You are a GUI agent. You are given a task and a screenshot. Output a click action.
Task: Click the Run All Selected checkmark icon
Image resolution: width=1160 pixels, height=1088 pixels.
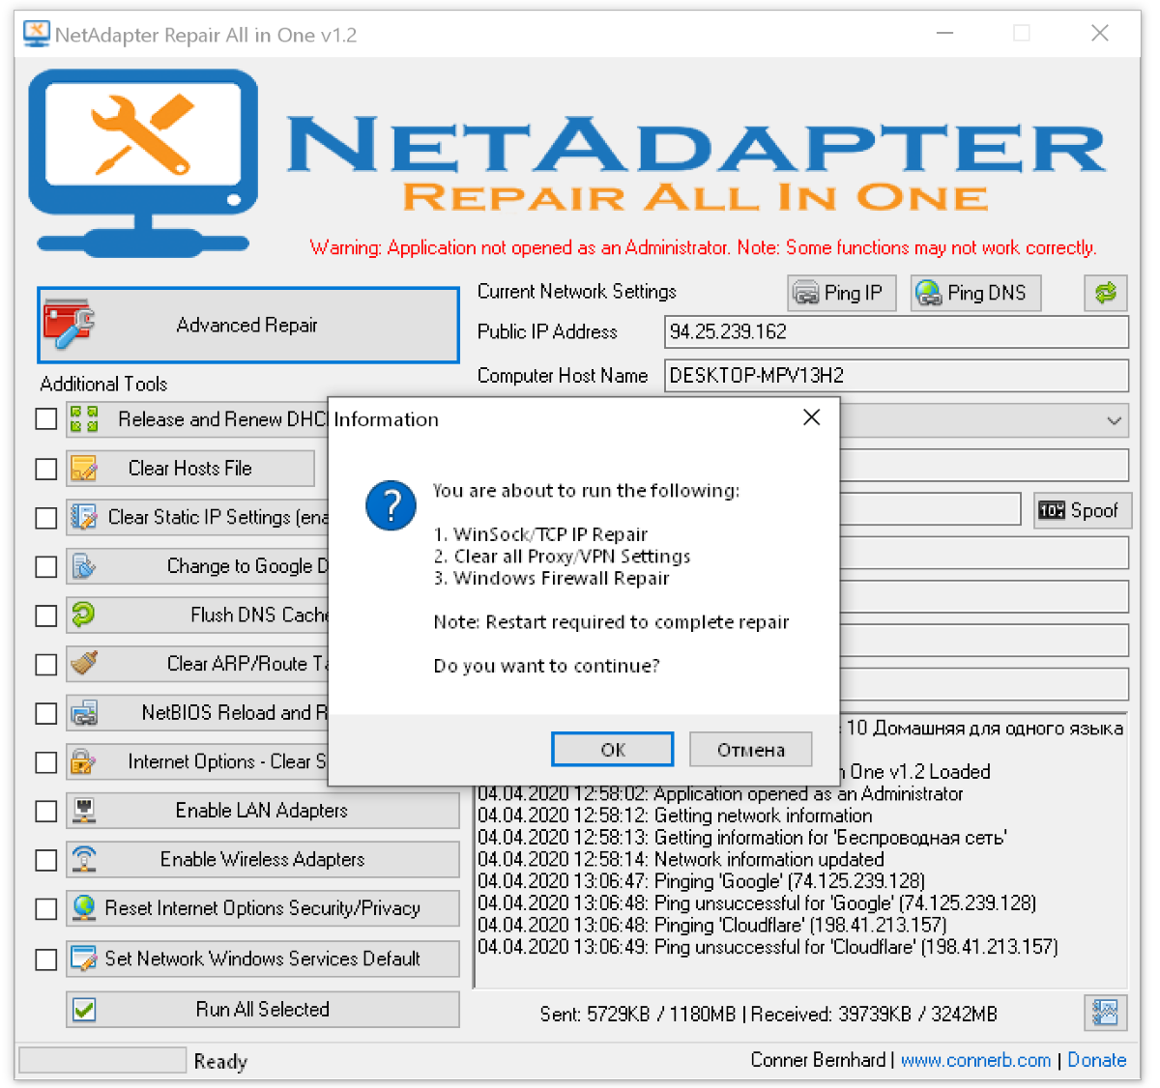(84, 1010)
